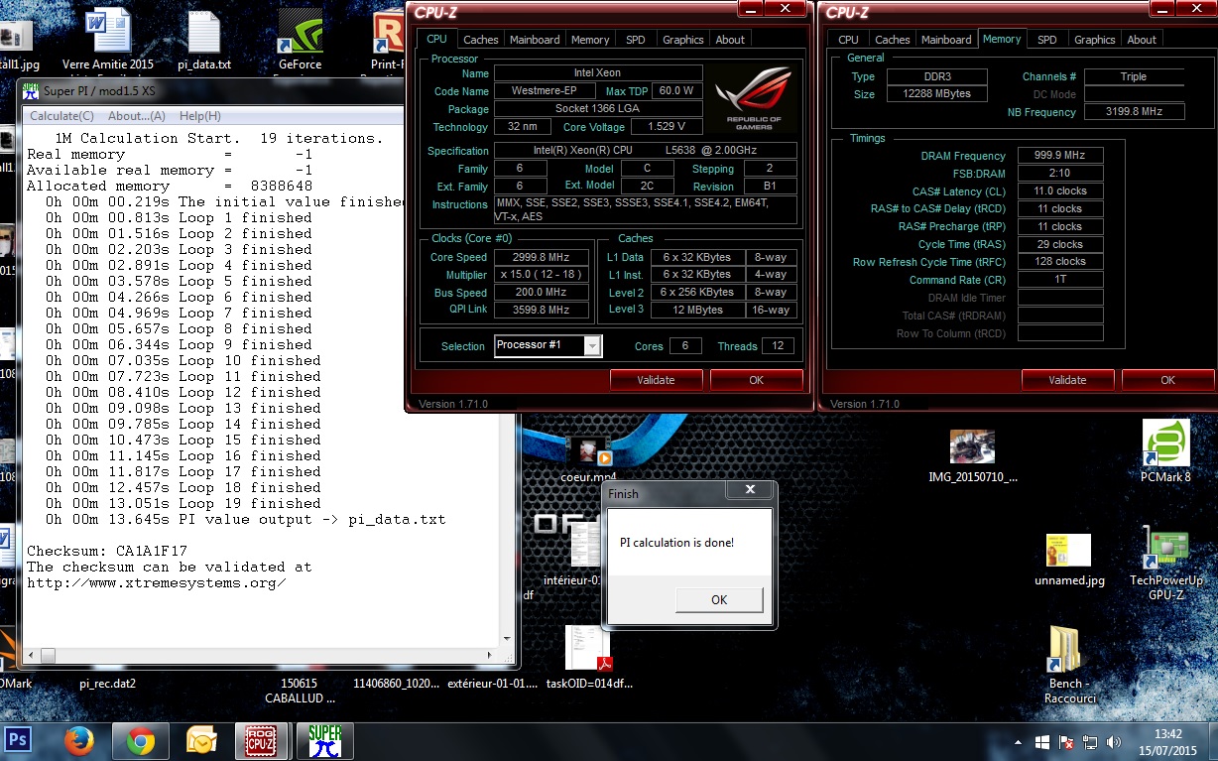Viewport: 1218px width, 761px height.
Task: Switch to Graphics tab in left CPU-Z
Action: pyautogui.click(x=682, y=40)
